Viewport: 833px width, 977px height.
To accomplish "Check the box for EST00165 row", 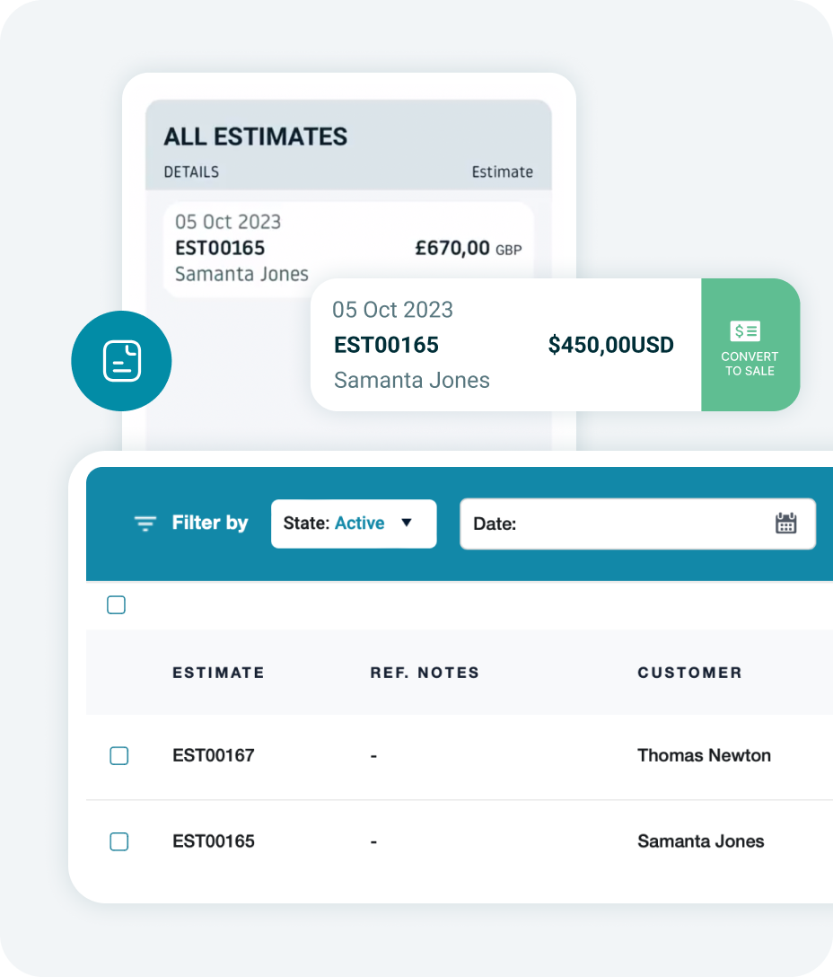I will click(119, 841).
